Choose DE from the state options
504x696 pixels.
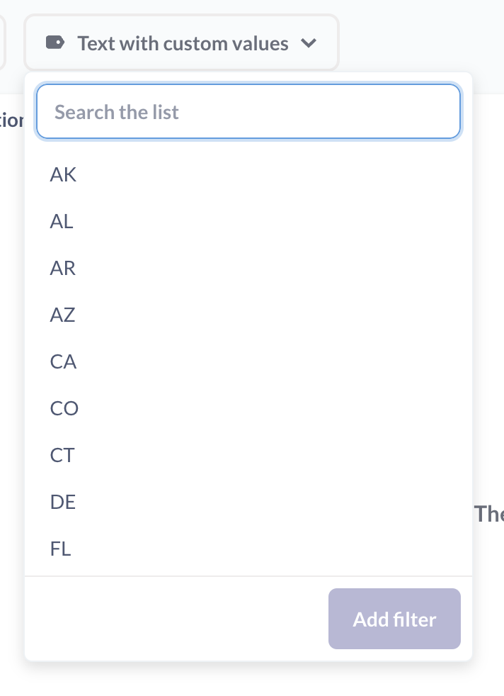coord(63,502)
